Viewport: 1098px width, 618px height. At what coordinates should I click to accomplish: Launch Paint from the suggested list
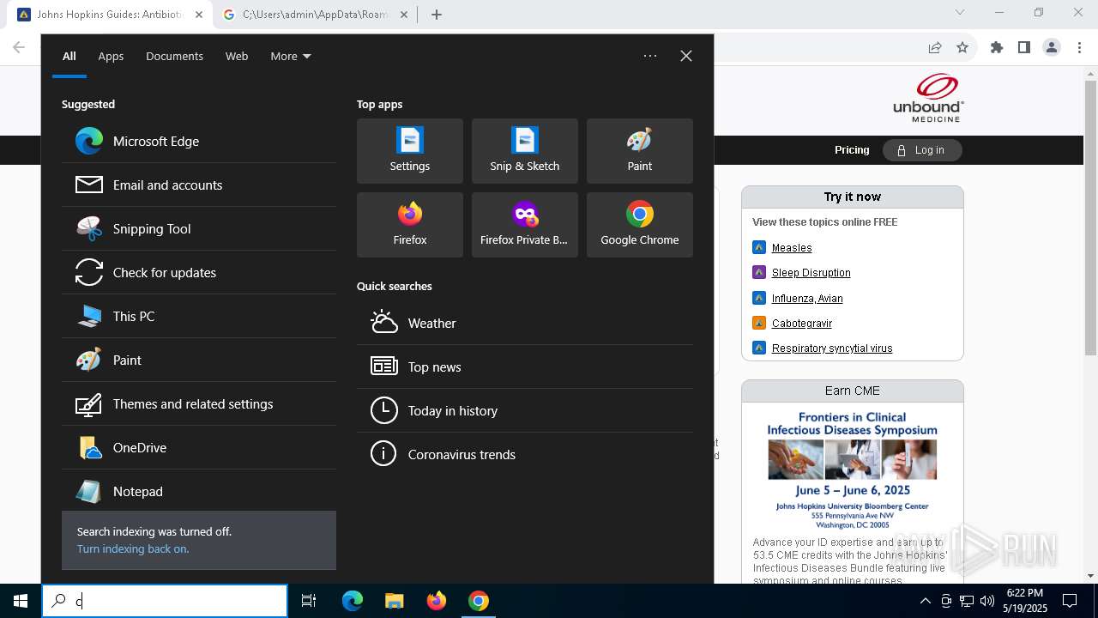198,360
